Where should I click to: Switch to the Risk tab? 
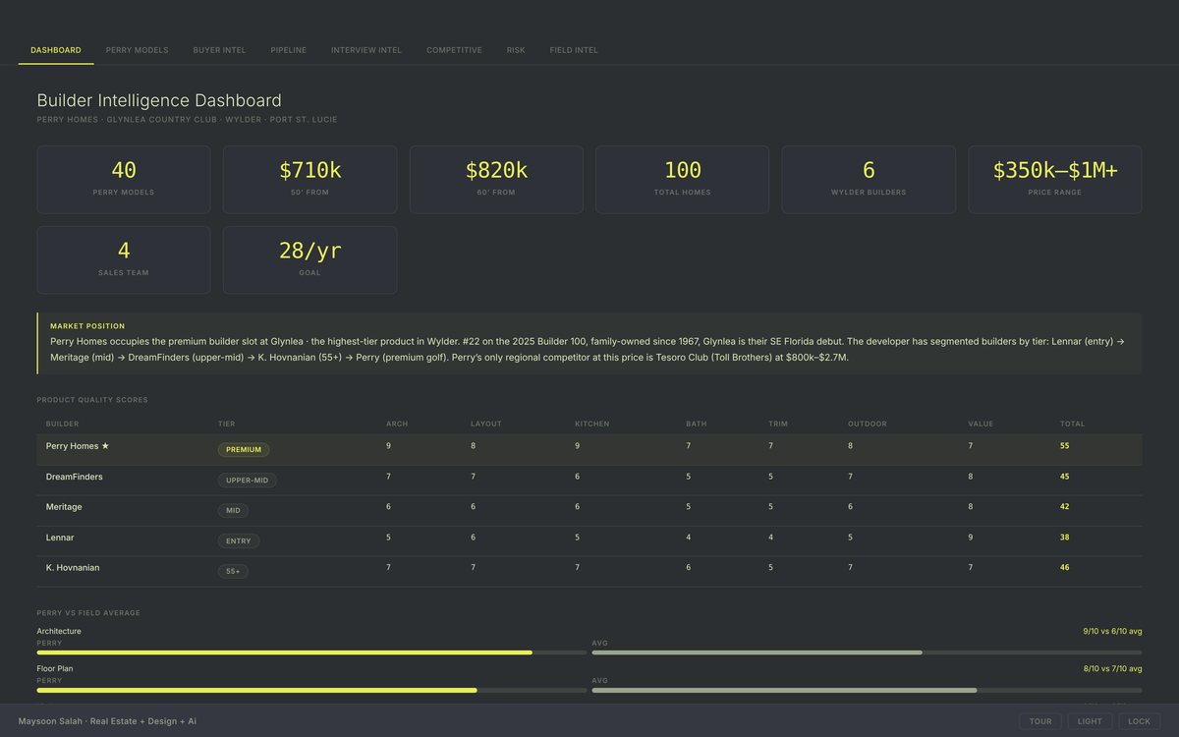point(516,50)
